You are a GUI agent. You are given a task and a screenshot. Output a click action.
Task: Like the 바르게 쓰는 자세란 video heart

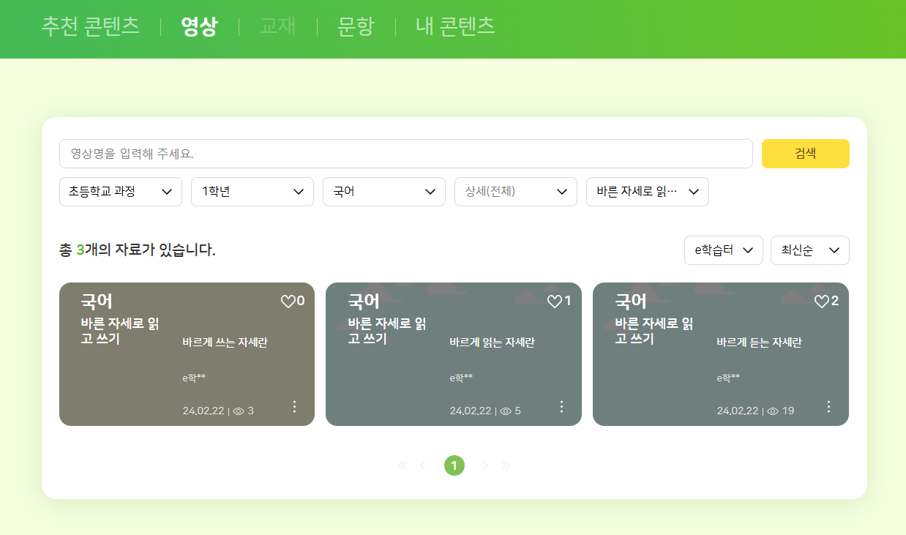click(288, 302)
